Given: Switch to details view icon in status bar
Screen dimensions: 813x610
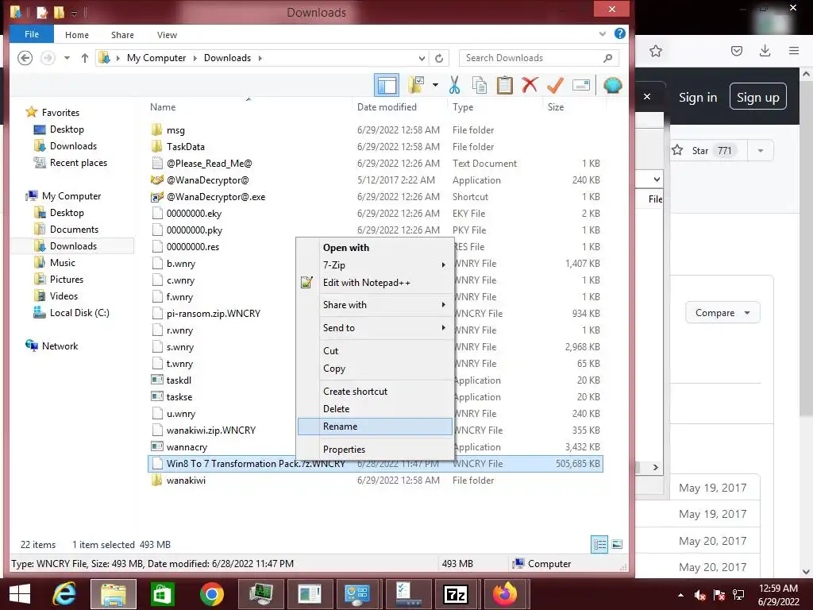Looking at the screenshot, I should pyautogui.click(x=599, y=544).
